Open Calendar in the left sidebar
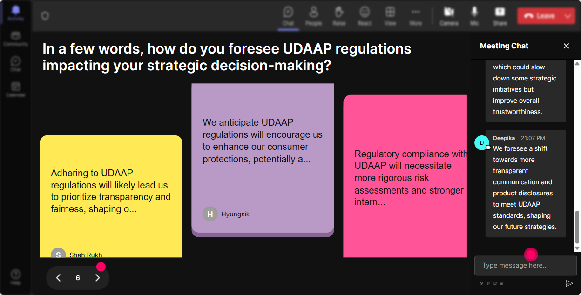Screen dimensions: 581x295 click(16, 89)
